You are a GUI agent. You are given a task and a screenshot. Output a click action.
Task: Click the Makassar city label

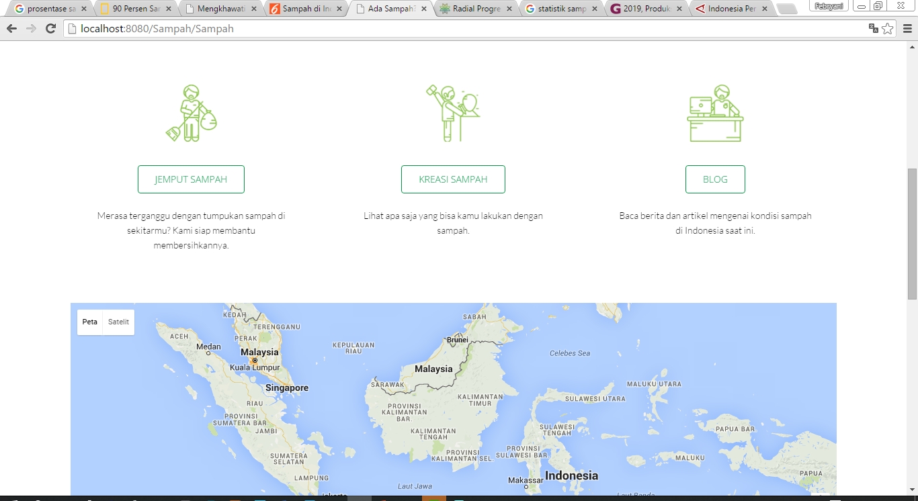coord(526,481)
